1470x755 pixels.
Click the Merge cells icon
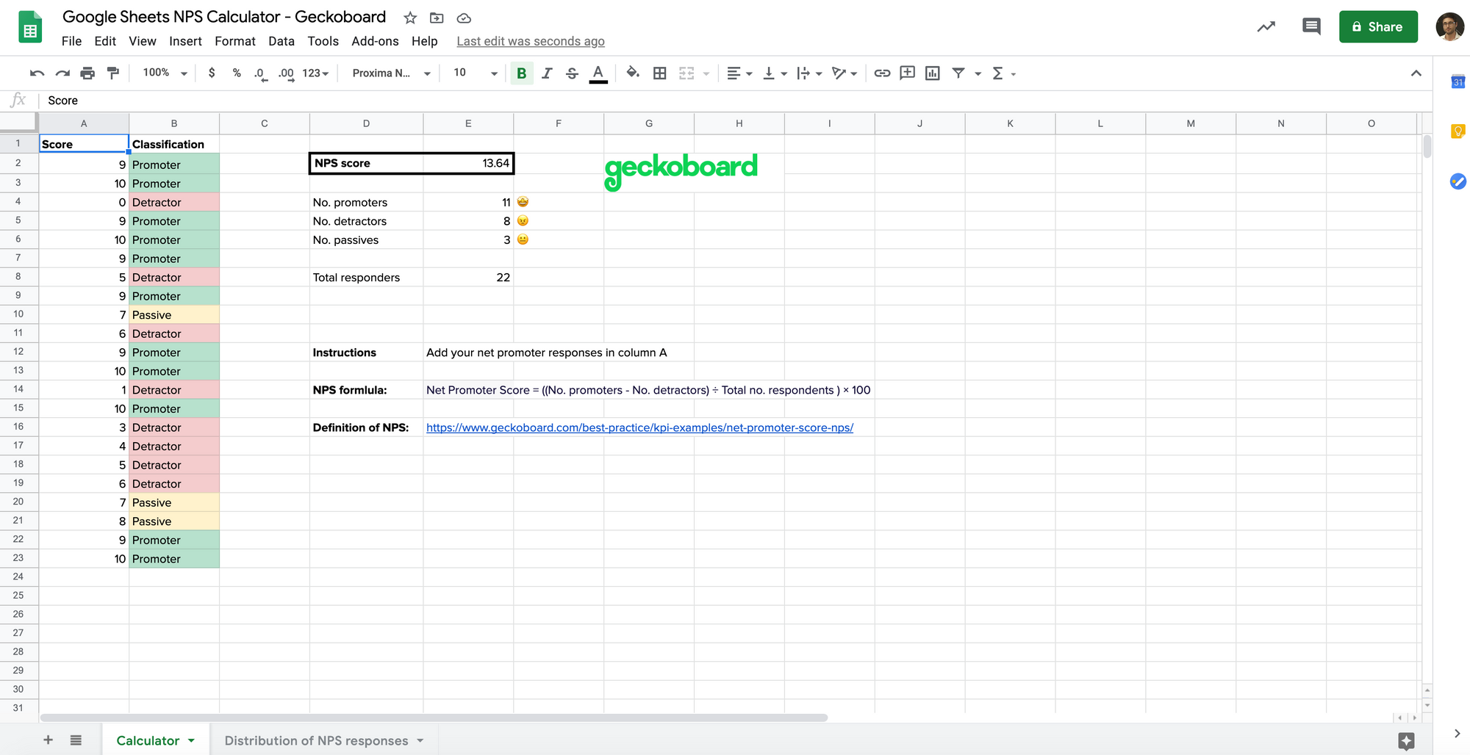[x=686, y=73]
